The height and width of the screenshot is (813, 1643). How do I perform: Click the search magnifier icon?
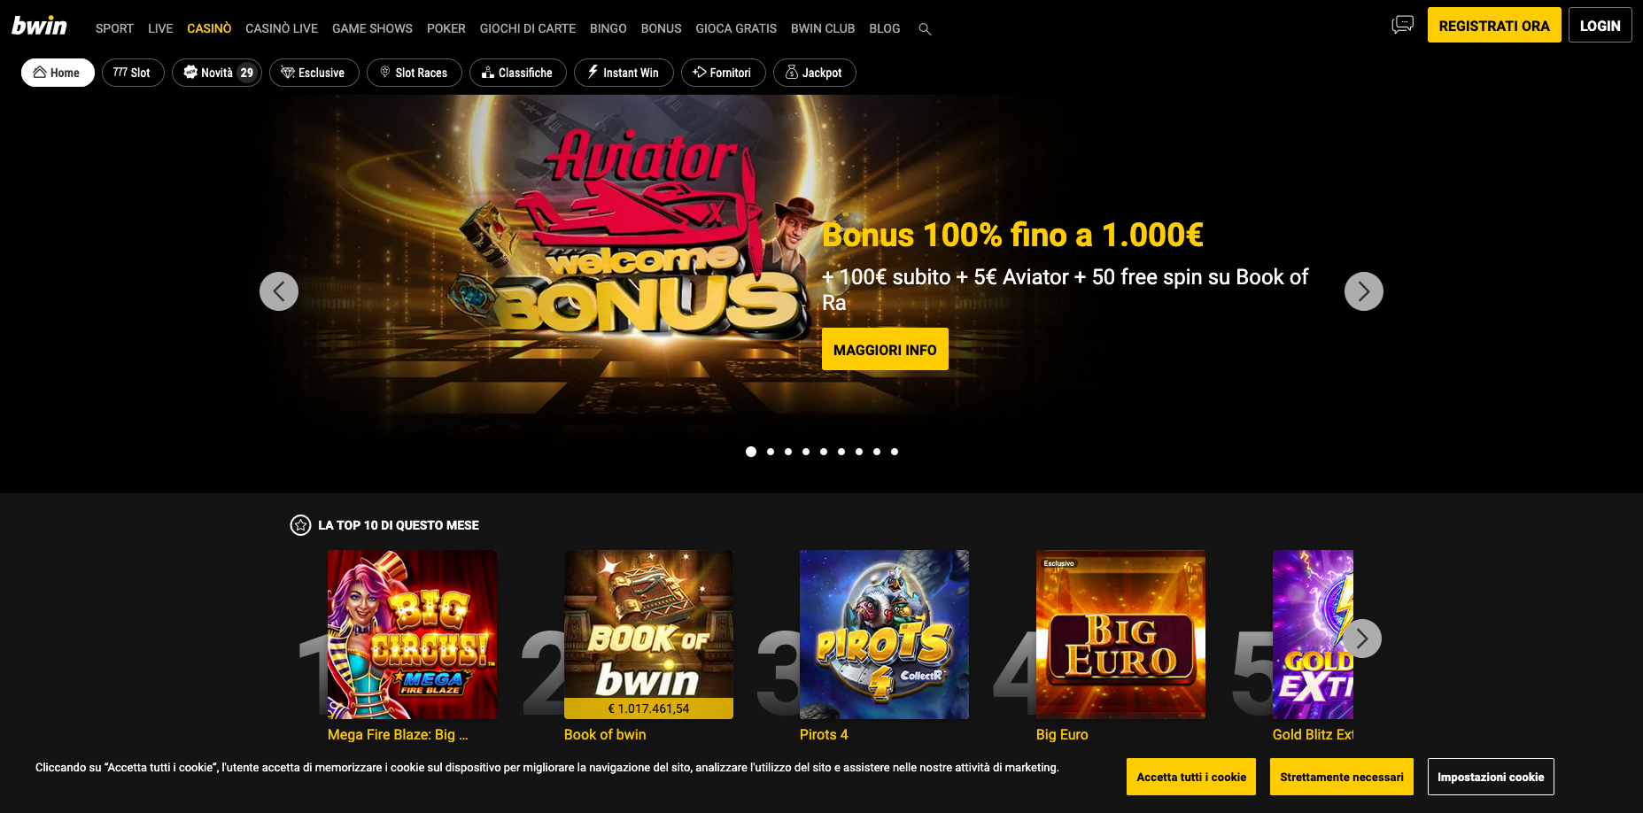925,29
